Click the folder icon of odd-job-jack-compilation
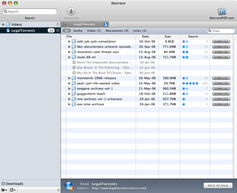 tap(74, 41)
